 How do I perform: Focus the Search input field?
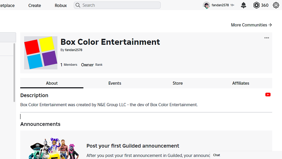[x=117, y=5]
